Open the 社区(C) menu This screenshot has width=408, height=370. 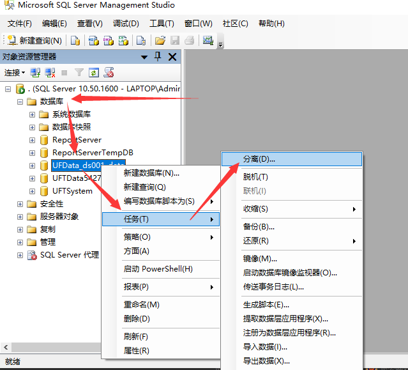tap(235, 24)
